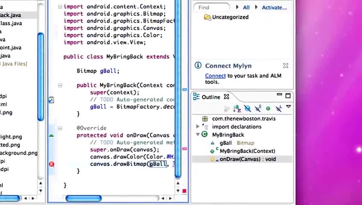Click the Connect link for Mylyn
This screenshot has height=205, width=362.
(x=216, y=76)
